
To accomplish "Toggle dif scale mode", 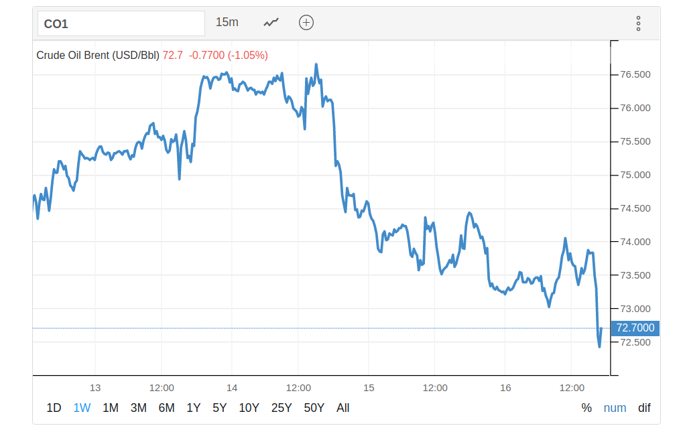I will tap(644, 408).
